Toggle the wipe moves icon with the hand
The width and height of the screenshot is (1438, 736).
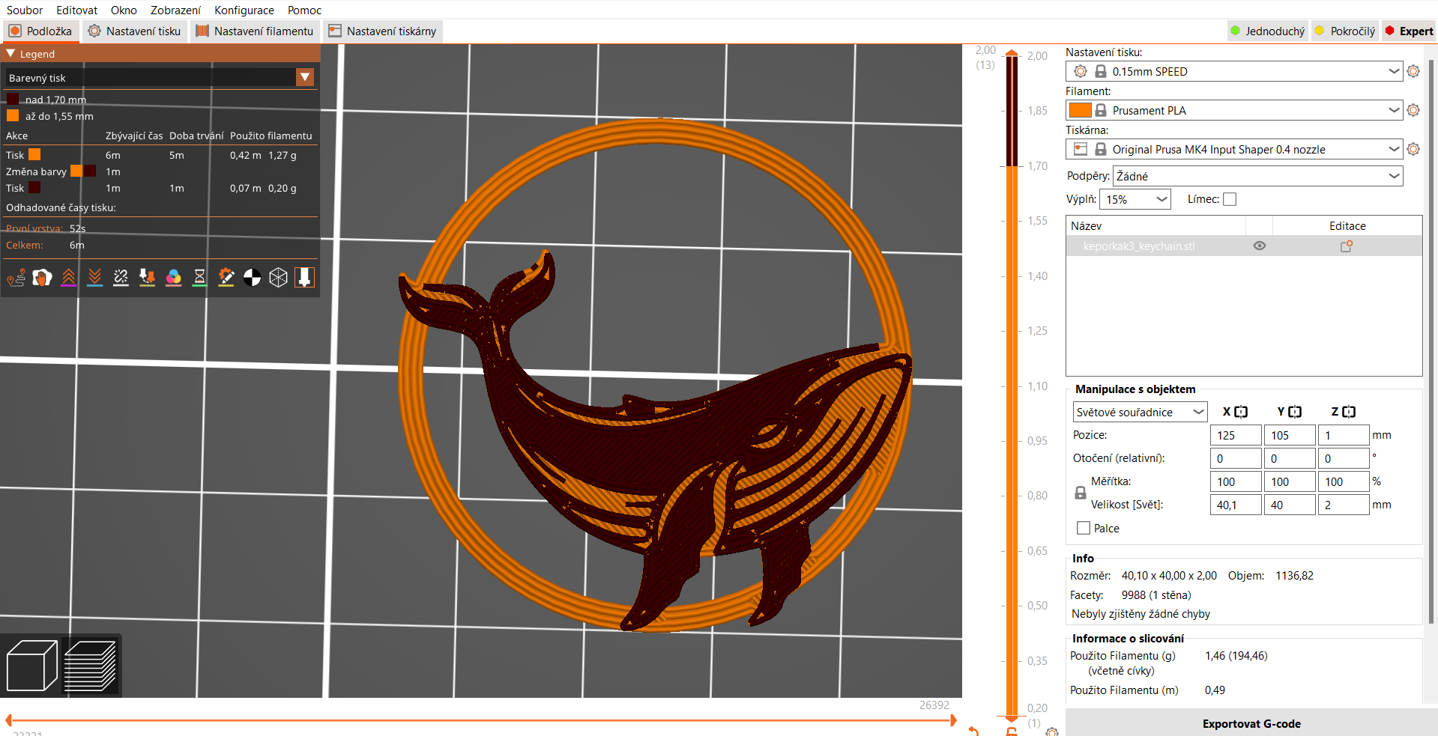(x=42, y=278)
